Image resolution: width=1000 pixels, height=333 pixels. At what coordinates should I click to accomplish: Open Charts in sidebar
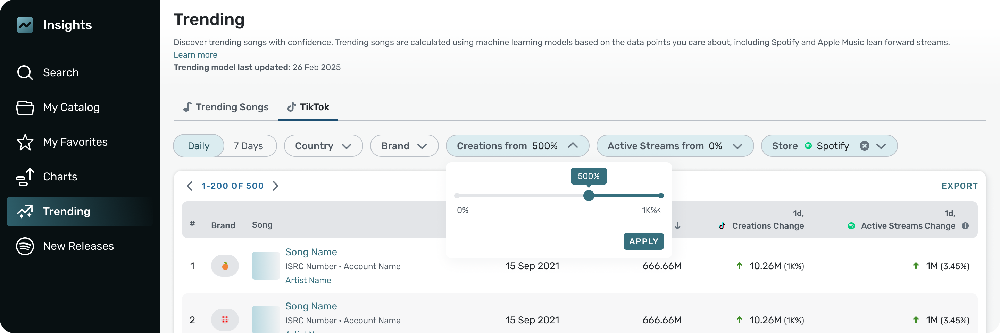(x=60, y=177)
